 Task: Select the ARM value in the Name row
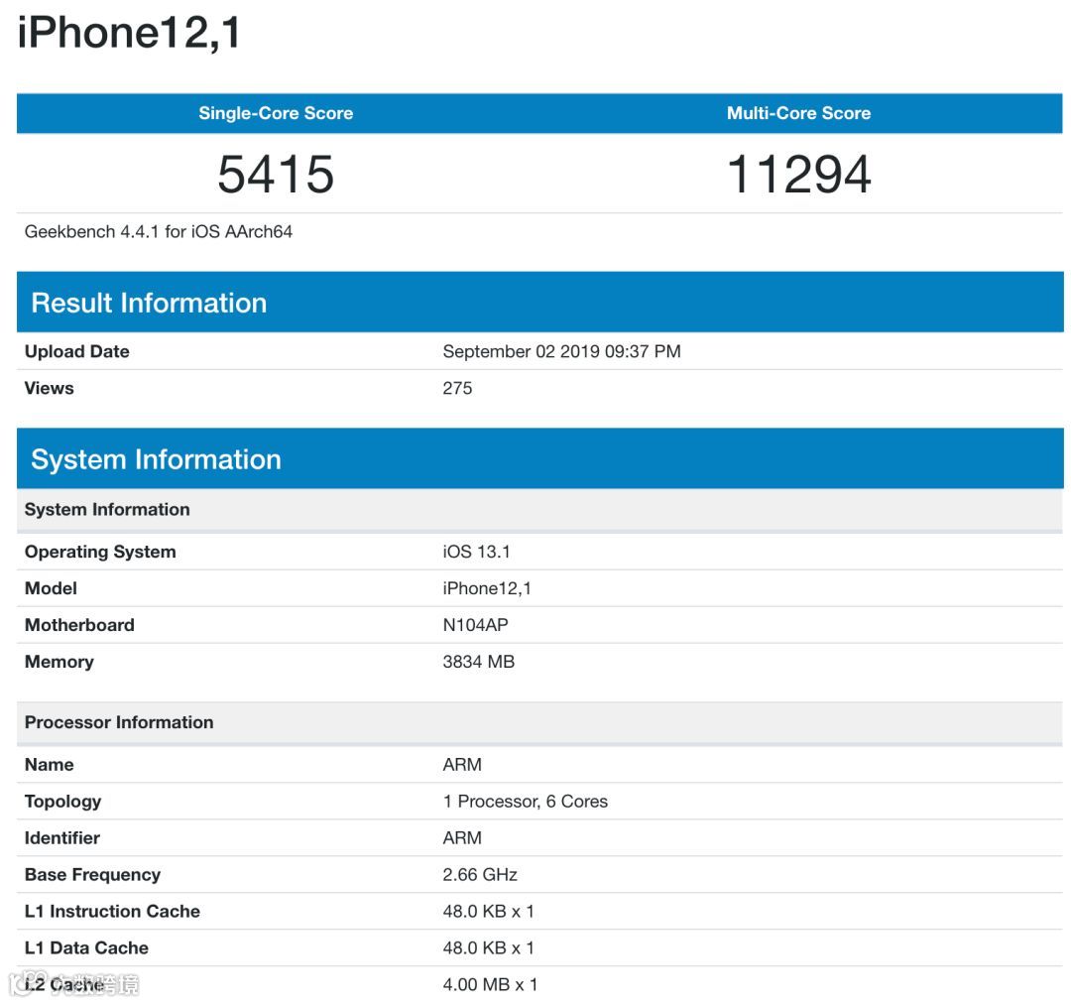(x=462, y=765)
